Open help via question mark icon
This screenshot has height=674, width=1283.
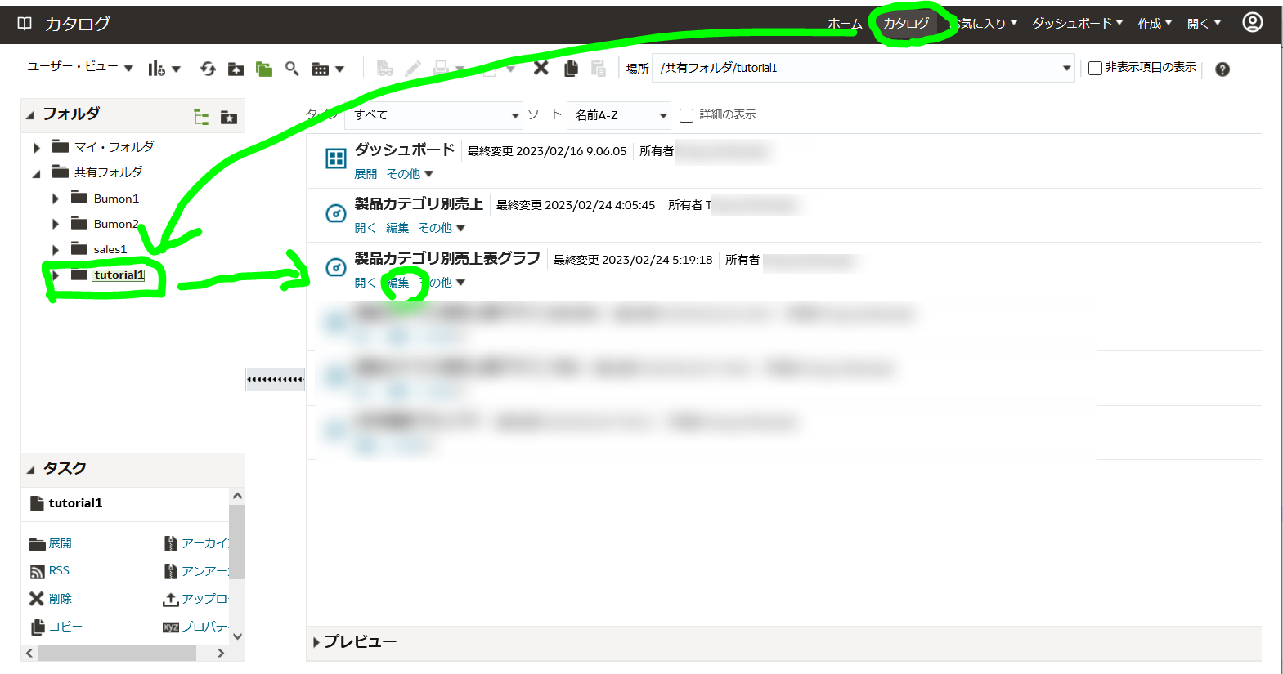pos(1222,69)
